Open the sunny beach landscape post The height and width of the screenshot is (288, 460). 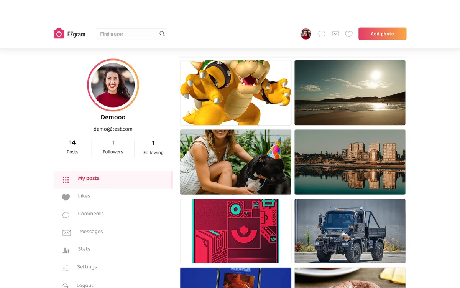pos(350,93)
